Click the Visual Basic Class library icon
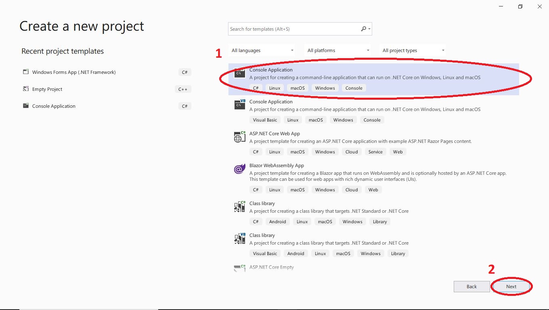The width and height of the screenshot is (549, 310). pos(240,239)
